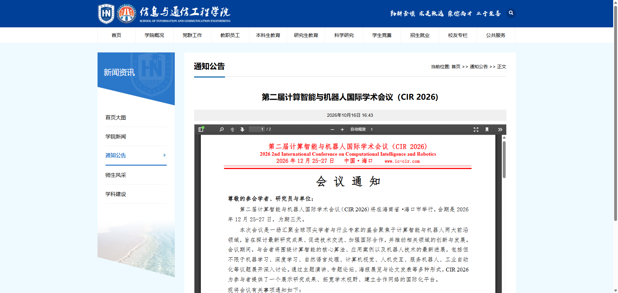Click the PDF page number field
This screenshot has width=618, height=293.
tap(257, 129)
